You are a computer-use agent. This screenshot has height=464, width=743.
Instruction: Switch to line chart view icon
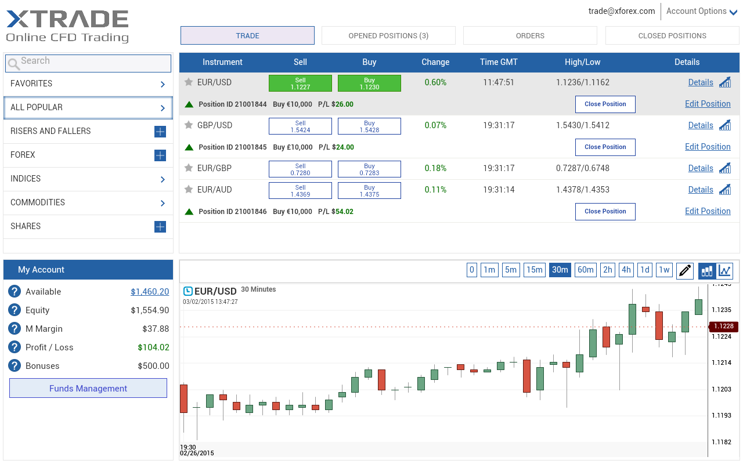click(725, 270)
